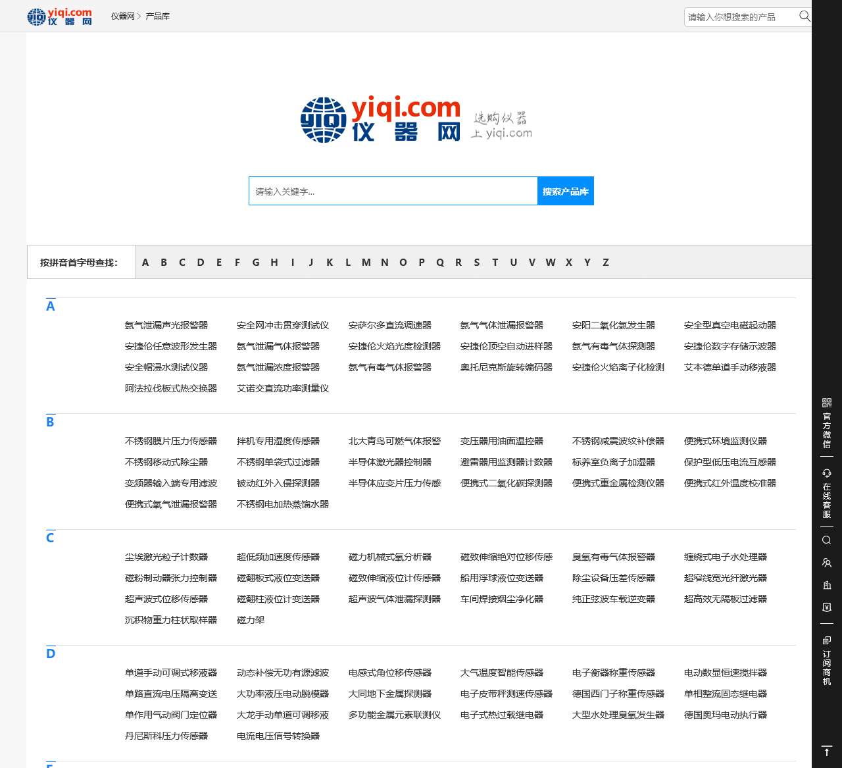Open the 磁力架 product link
This screenshot has height=768, width=842.
pyautogui.click(x=251, y=620)
